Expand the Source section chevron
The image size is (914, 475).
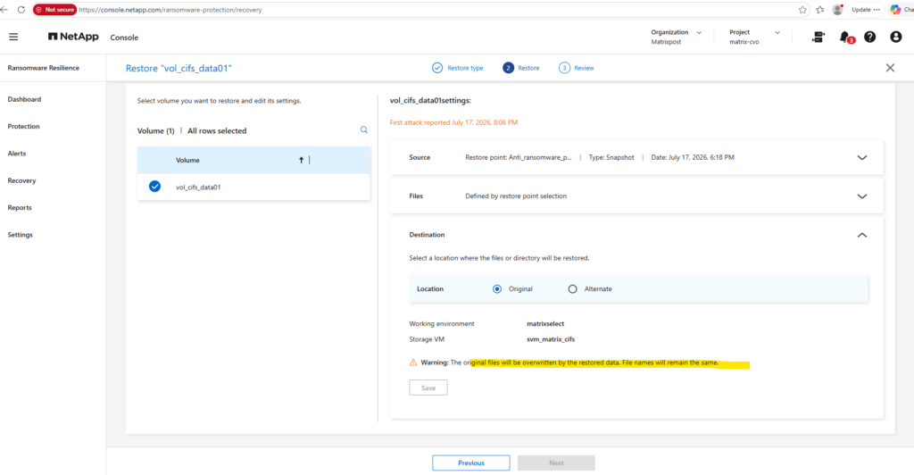click(862, 157)
